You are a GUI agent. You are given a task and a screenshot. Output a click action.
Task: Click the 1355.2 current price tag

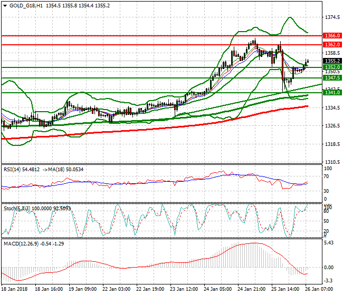[331, 61]
